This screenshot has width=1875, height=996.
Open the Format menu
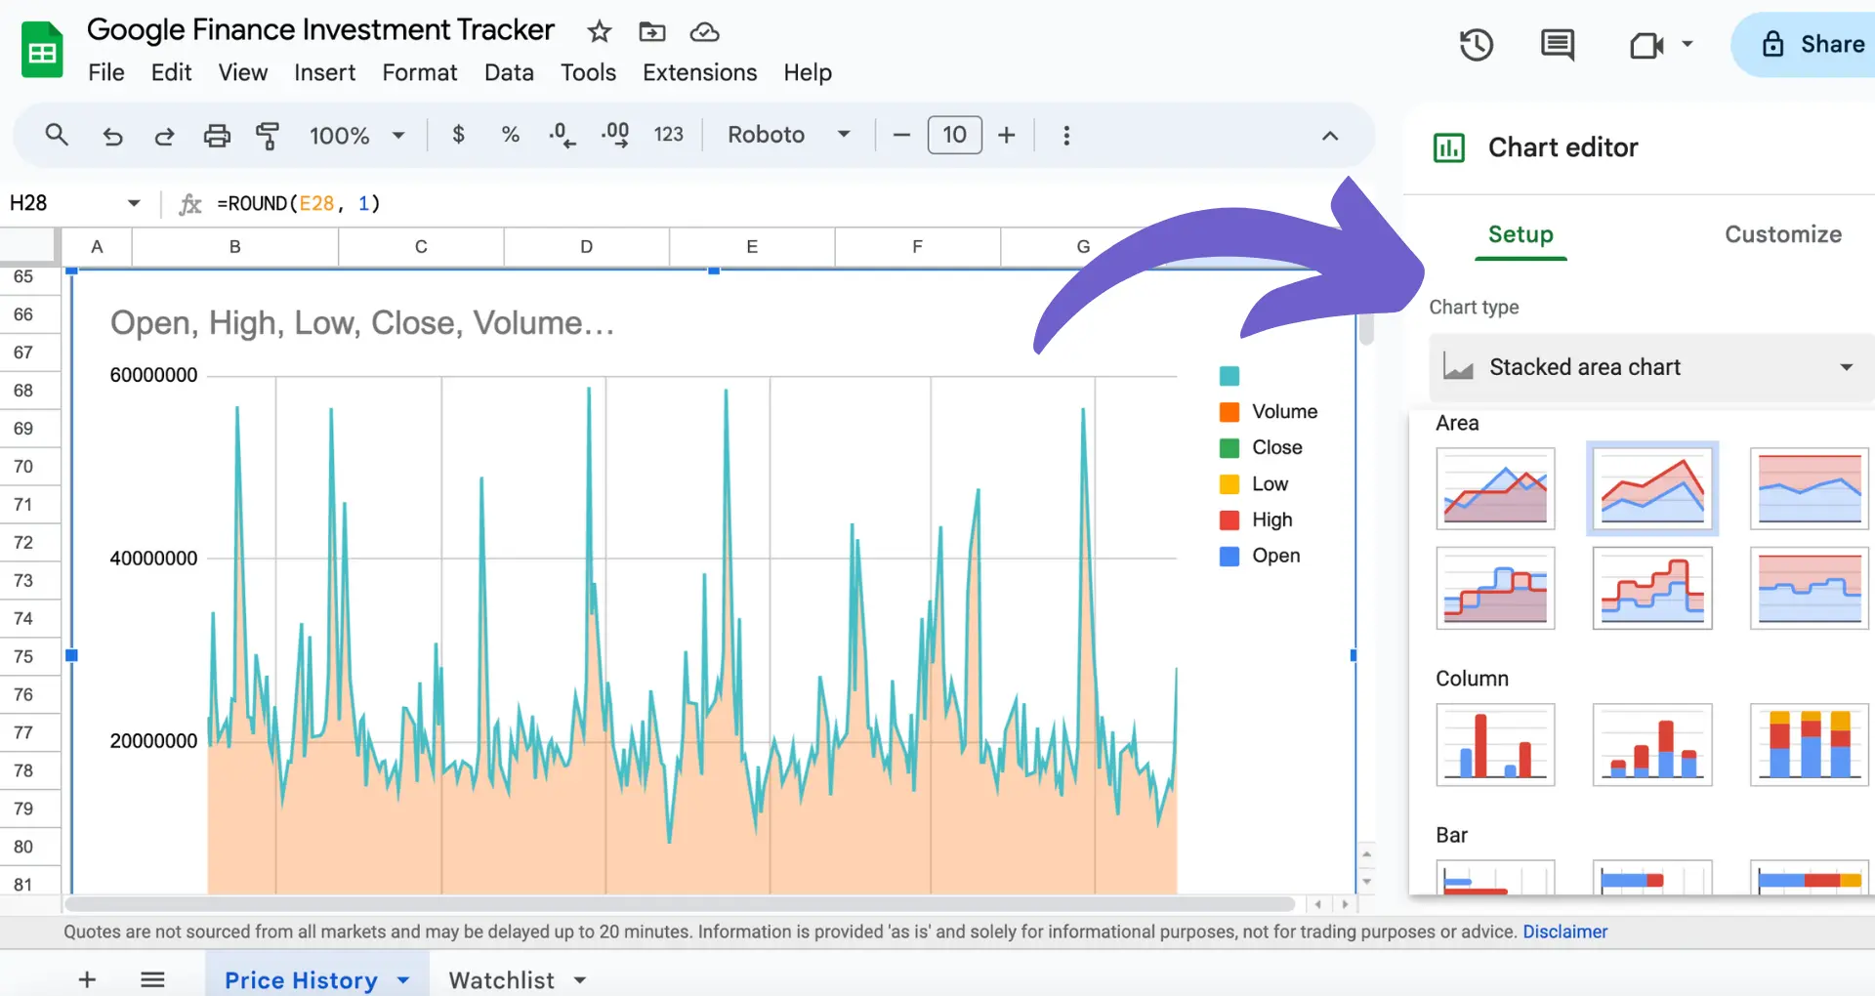(x=420, y=72)
